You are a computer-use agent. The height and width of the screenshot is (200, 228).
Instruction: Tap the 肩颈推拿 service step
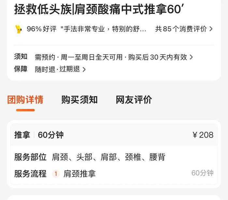click(79, 174)
